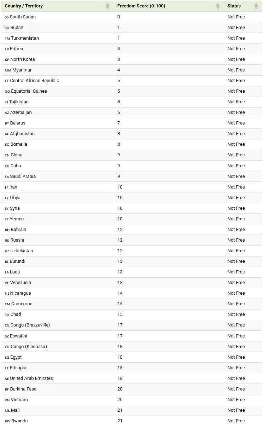This screenshot has width=263, height=428.
Task: Open Central African Republic entry
Action: 34,80
